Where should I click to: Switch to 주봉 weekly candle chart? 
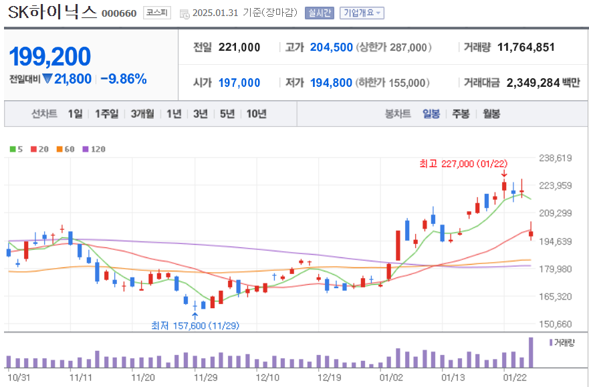(461, 114)
